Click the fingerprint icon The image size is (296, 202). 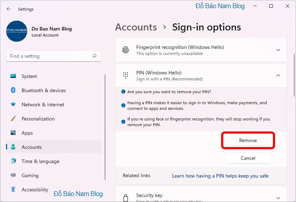[126, 50]
